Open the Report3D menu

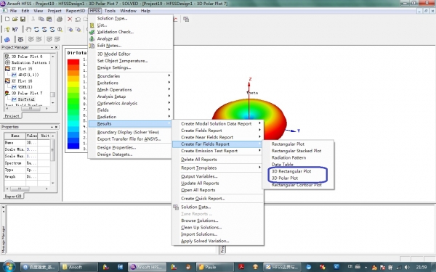click(x=76, y=11)
